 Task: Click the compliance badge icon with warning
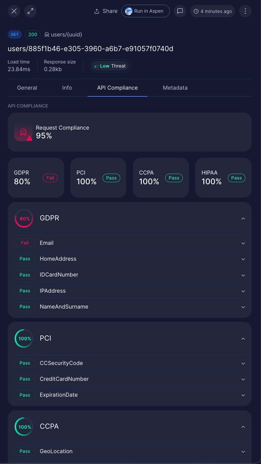click(23, 132)
